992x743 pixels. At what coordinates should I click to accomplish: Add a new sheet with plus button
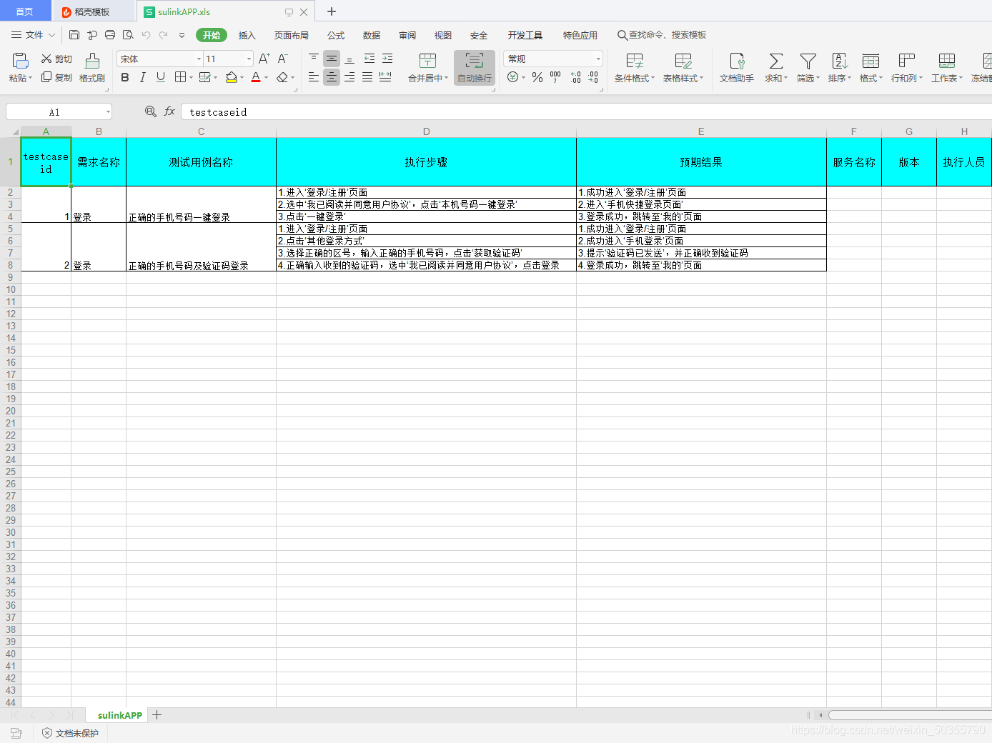click(x=157, y=715)
